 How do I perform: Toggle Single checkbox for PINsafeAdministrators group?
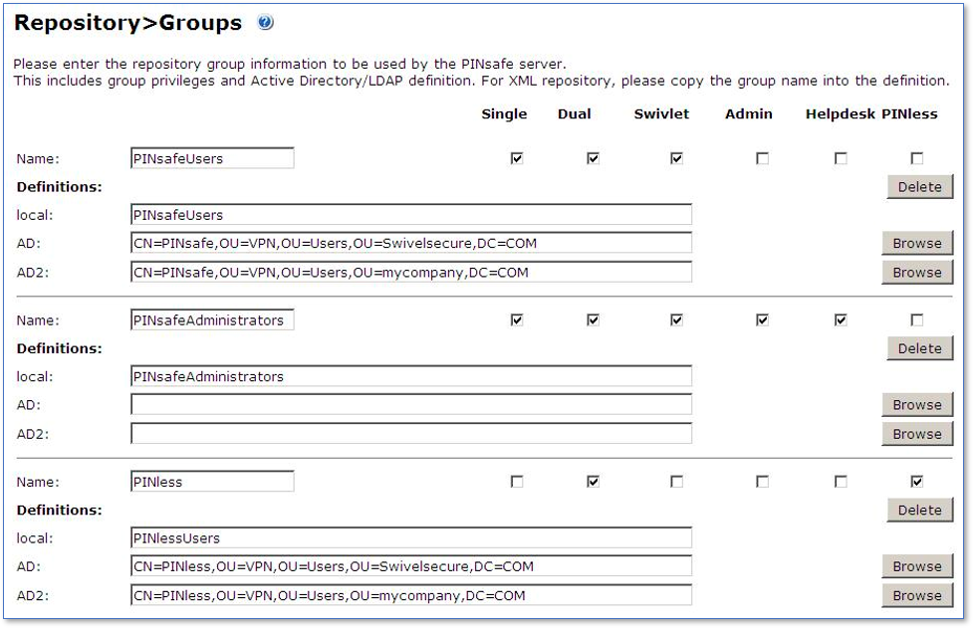[517, 319]
